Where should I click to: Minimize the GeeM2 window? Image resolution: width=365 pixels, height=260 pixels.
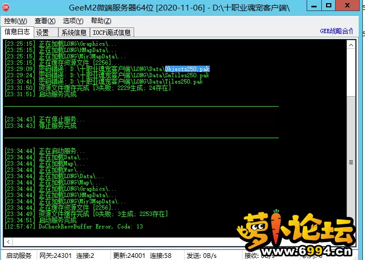click(x=314, y=6)
